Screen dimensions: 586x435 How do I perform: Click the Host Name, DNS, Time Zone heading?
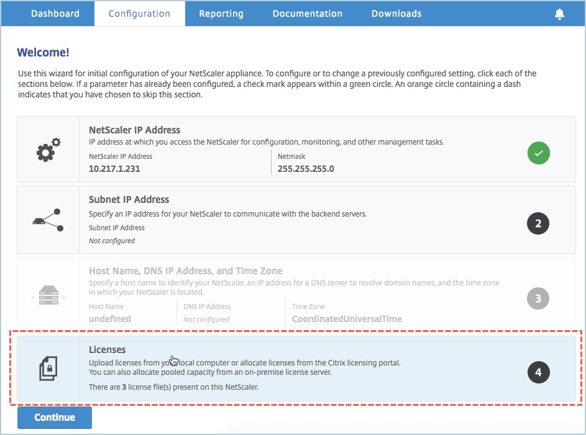(x=186, y=271)
